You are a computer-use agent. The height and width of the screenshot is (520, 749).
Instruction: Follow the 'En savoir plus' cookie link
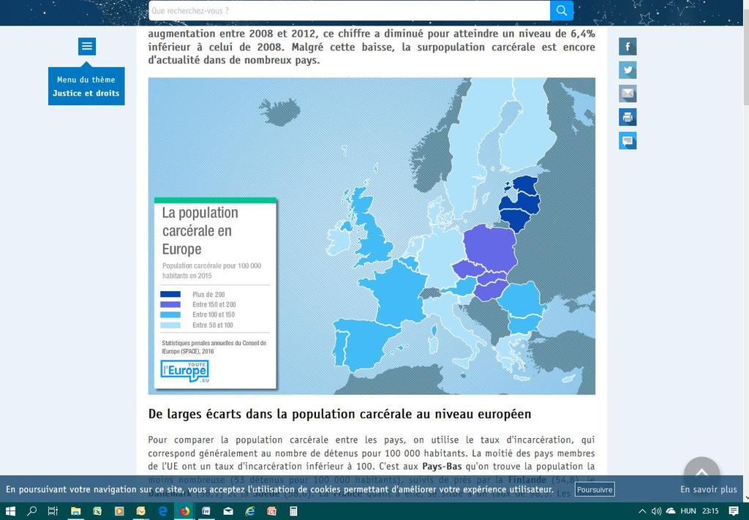tap(709, 489)
